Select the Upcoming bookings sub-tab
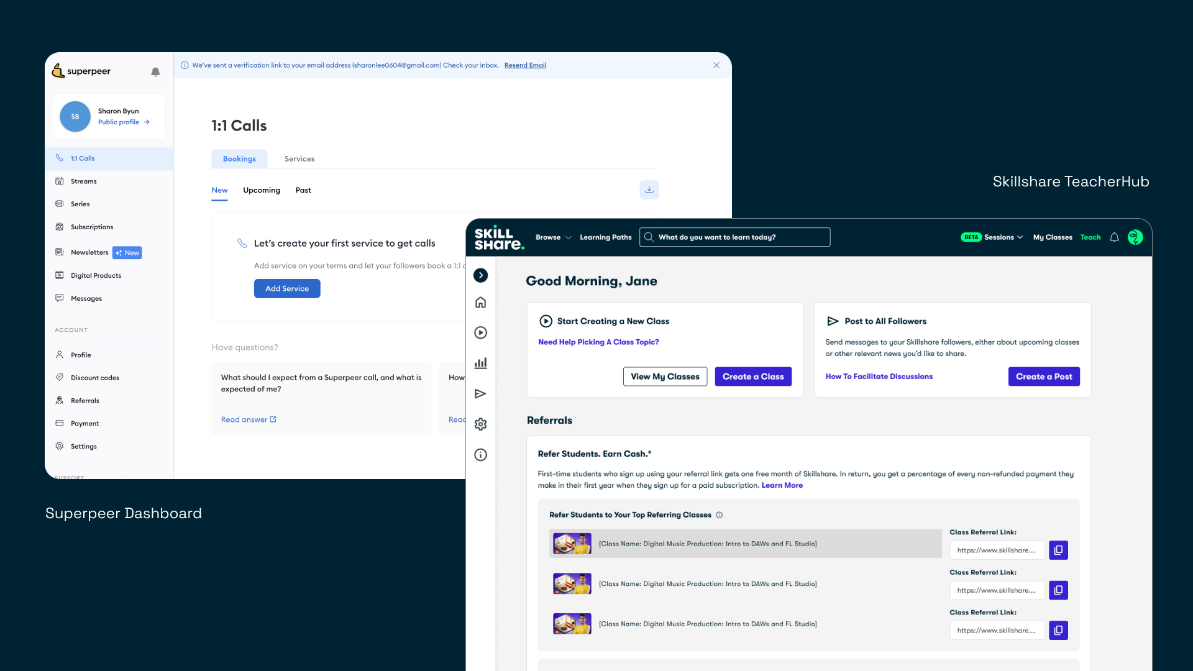This screenshot has width=1193, height=671. [262, 190]
